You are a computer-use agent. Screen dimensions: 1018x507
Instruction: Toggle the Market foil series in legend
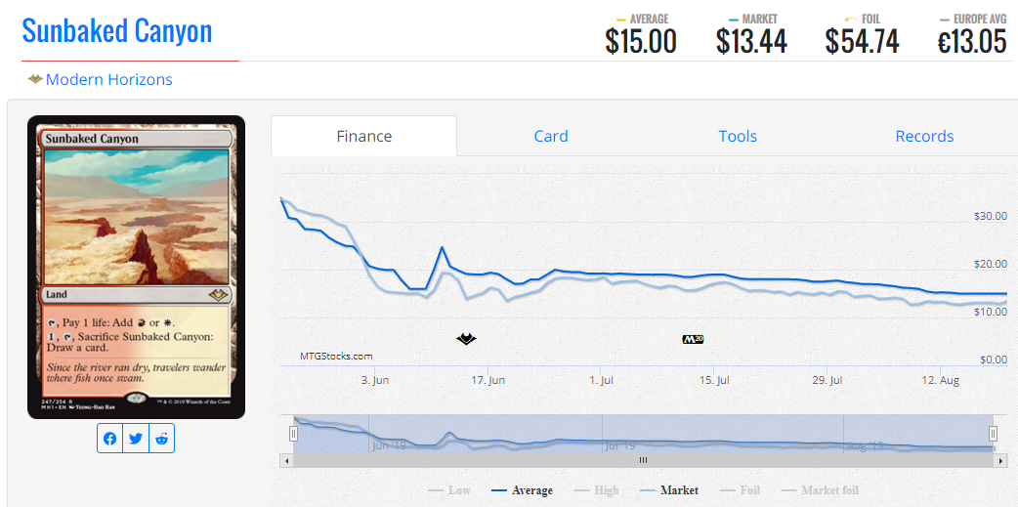(x=820, y=490)
